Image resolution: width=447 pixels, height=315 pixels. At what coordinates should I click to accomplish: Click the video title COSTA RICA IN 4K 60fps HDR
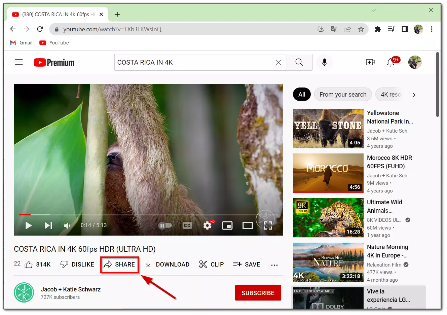(85, 249)
